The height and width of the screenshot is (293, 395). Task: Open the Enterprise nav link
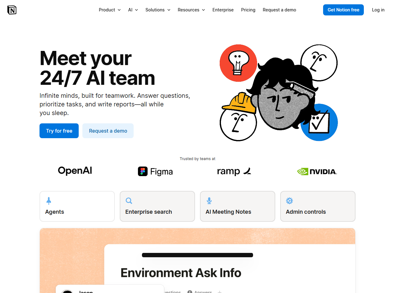(x=223, y=10)
